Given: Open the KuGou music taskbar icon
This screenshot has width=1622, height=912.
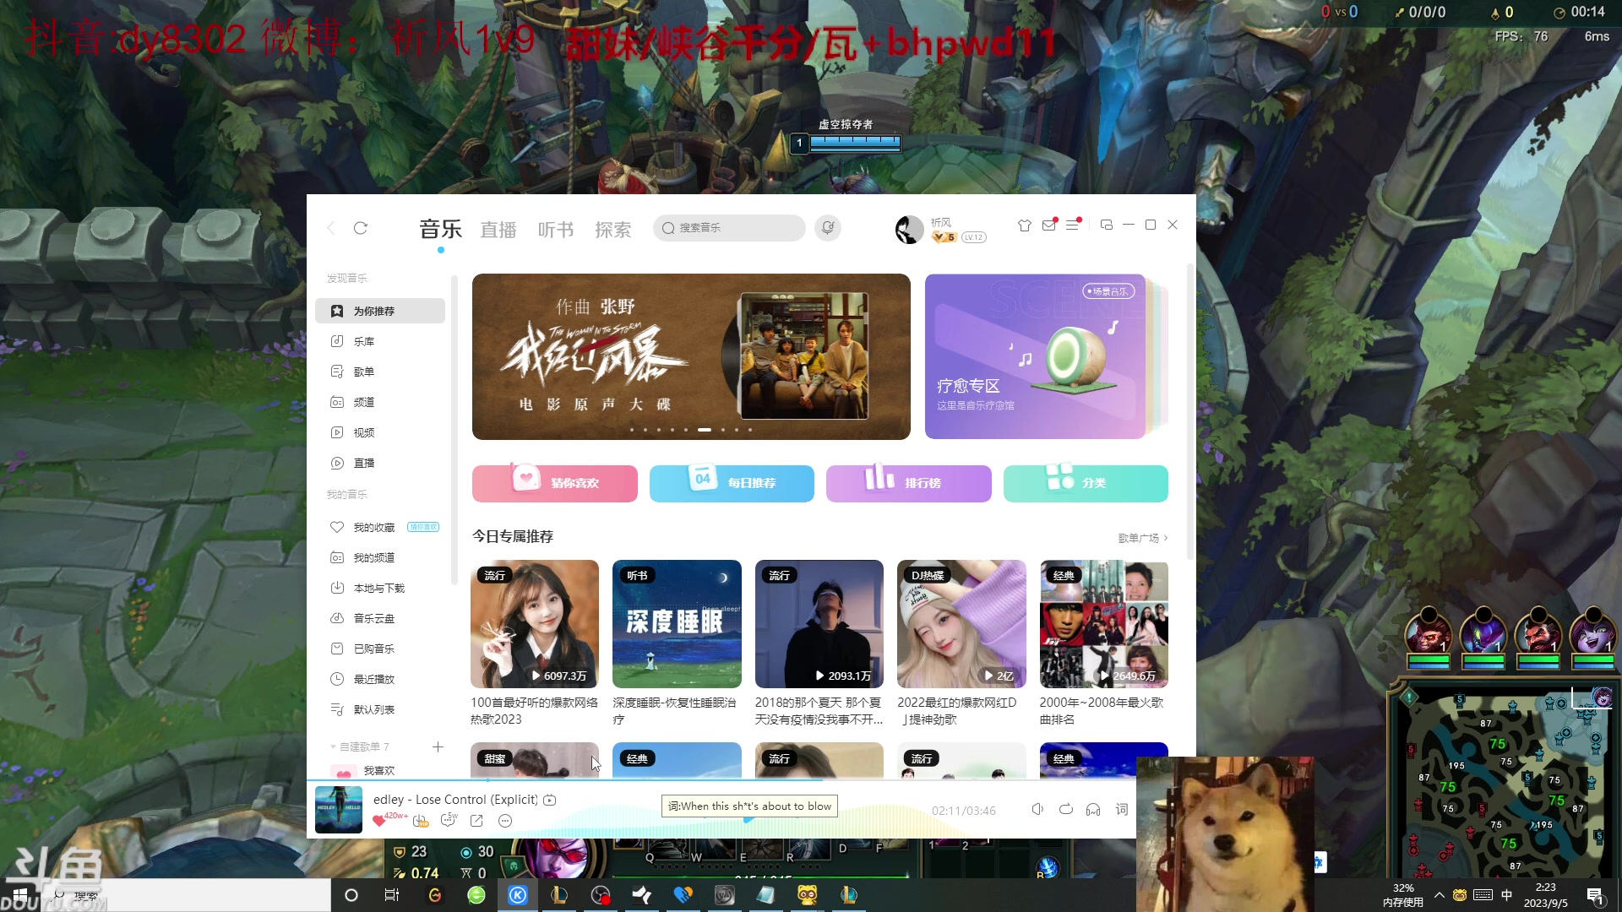Looking at the screenshot, I should tap(518, 895).
